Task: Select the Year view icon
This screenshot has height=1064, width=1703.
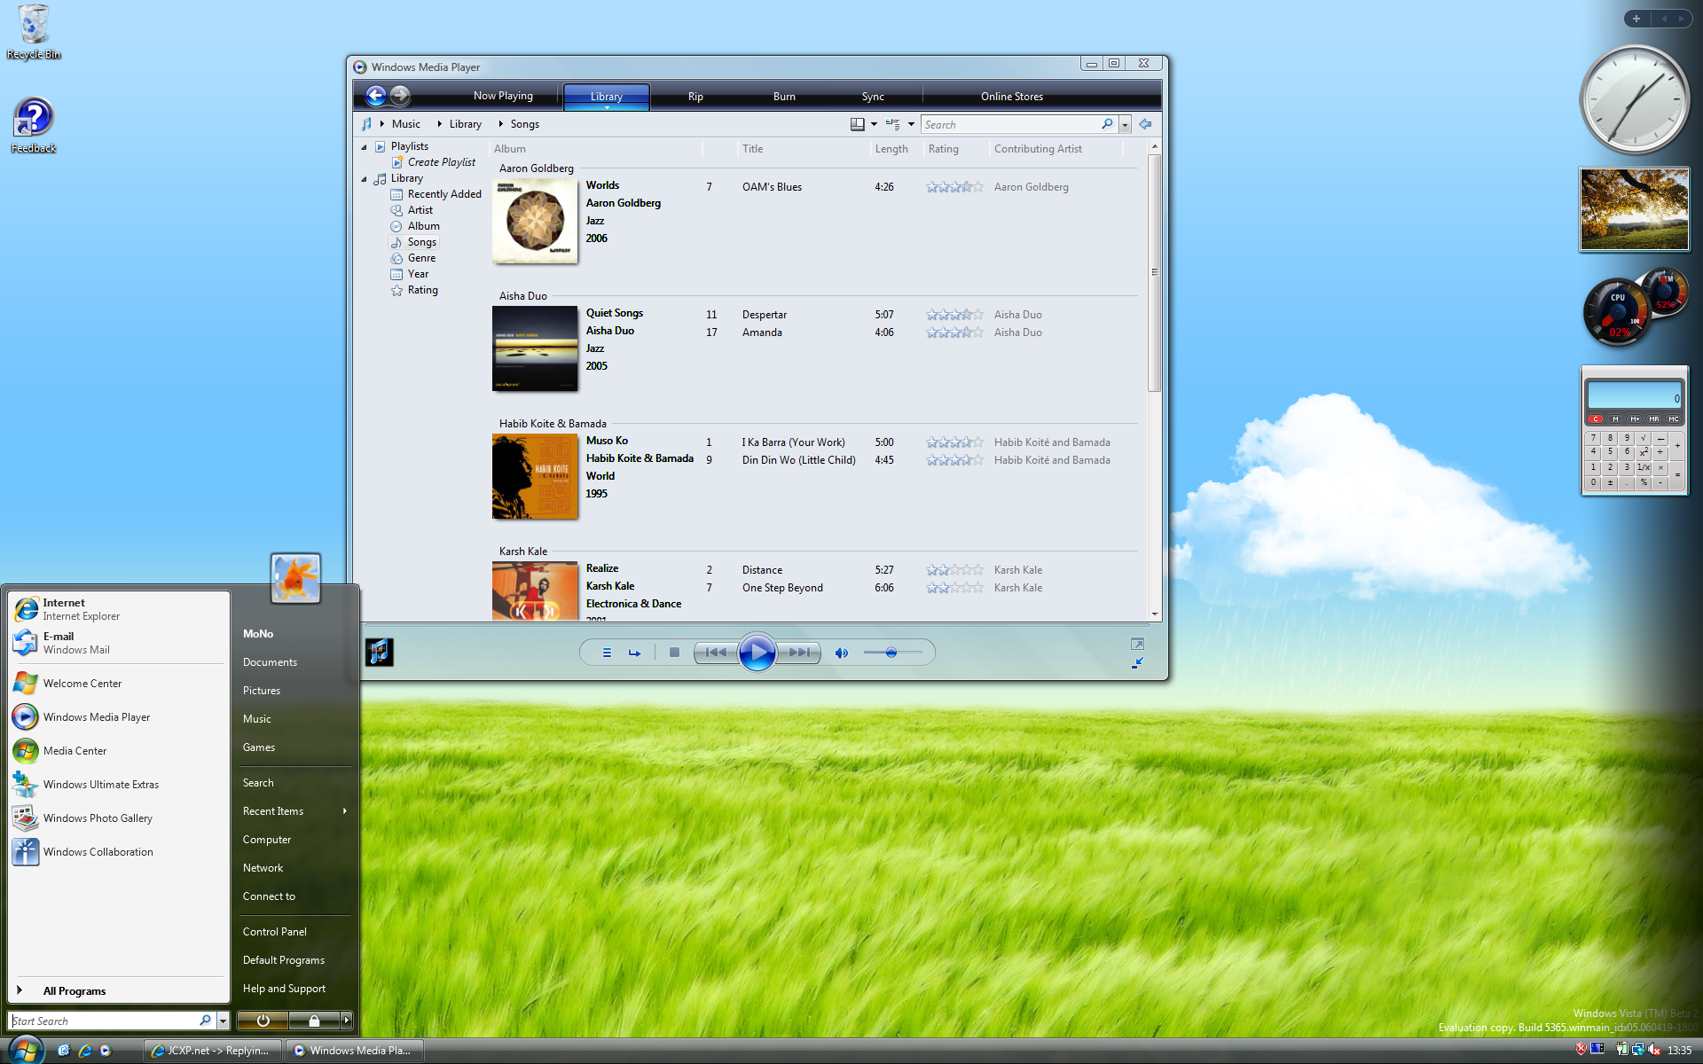Action: pyautogui.click(x=396, y=274)
